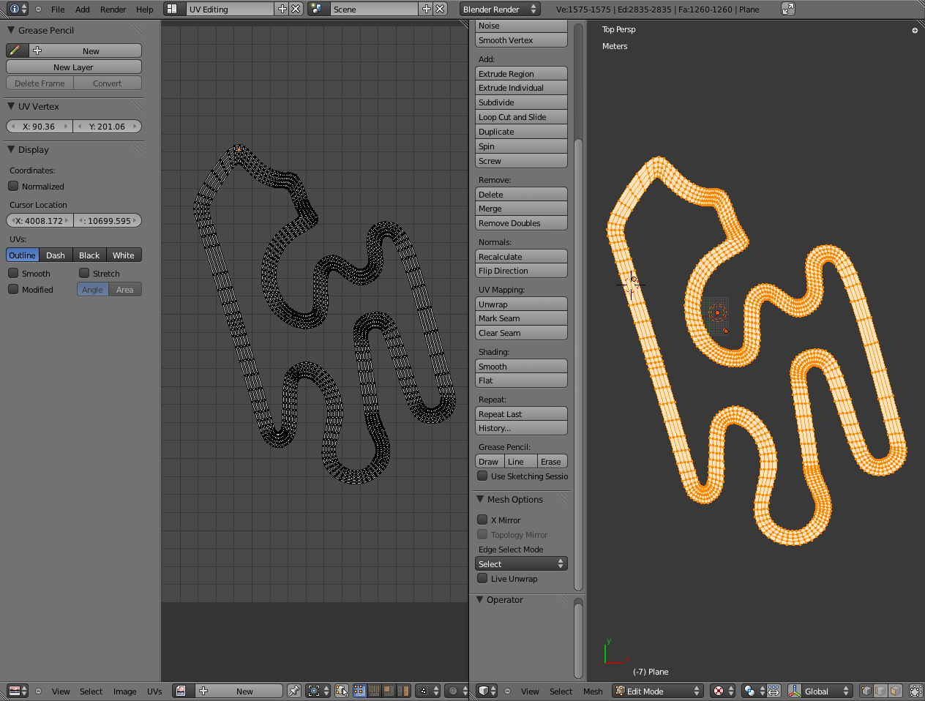925x701 pixels.
Task: Open the Help menu
Action: (x=145, y=10)
